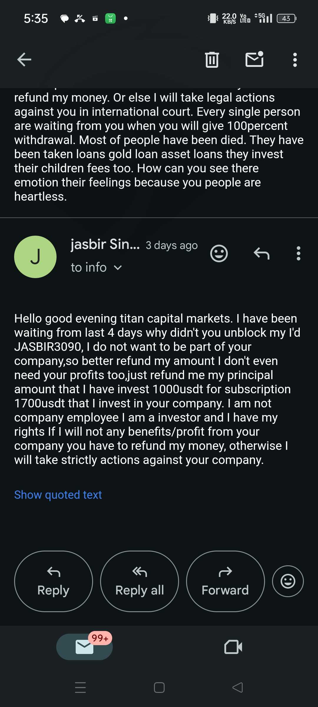Add emoji reaction to jasbir's message
This screenshot has height=707, width=318.
[x=219, y=253]
